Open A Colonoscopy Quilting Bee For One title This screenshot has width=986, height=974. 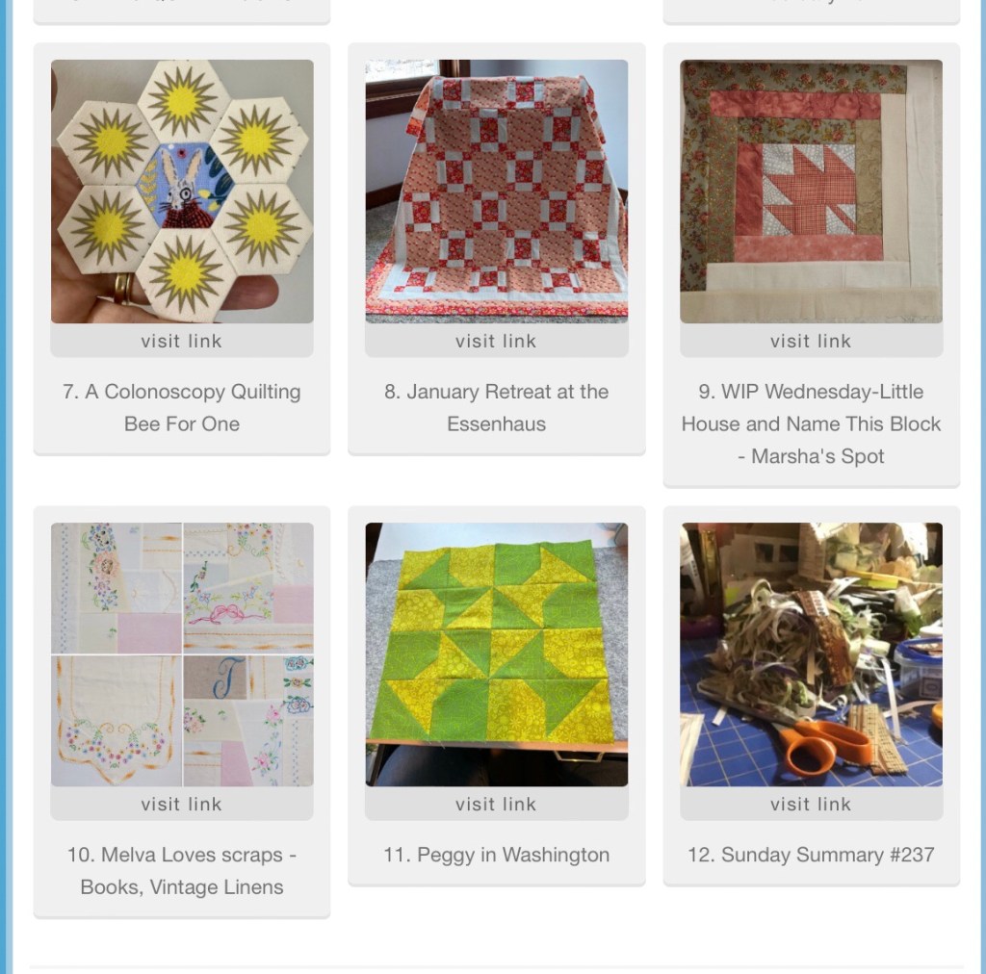[182, 407]
